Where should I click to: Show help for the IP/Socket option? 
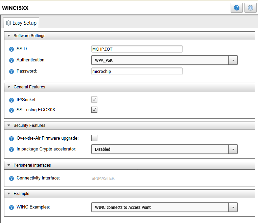coord(11,100)
